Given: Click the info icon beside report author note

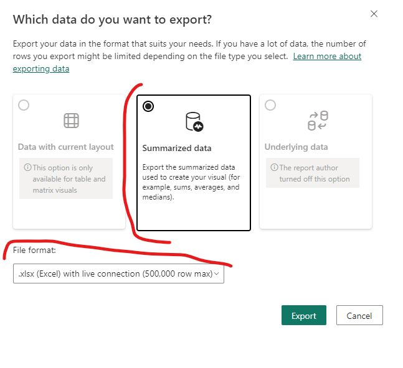Looking at the screenshot, I should pos(274,167).
